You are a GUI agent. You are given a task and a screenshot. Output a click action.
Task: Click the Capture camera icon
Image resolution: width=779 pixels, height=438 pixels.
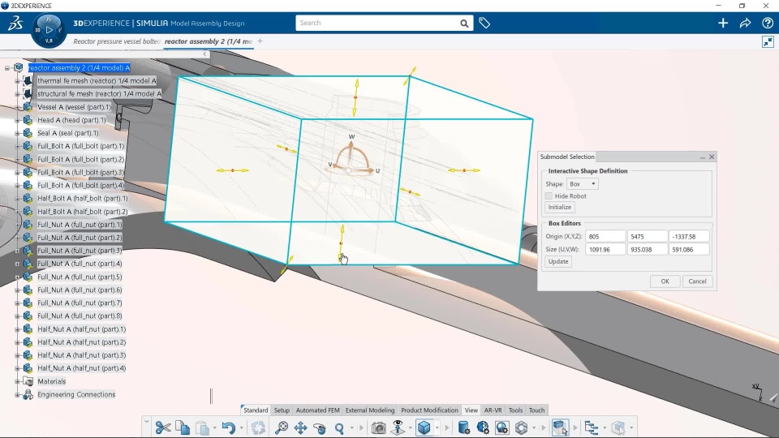coord(379,427)
